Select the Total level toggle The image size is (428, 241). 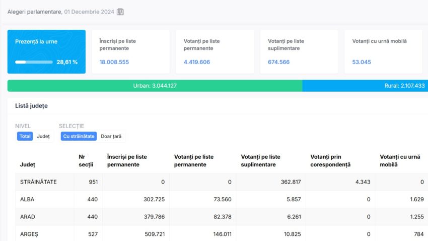click(x=25, y=136)
